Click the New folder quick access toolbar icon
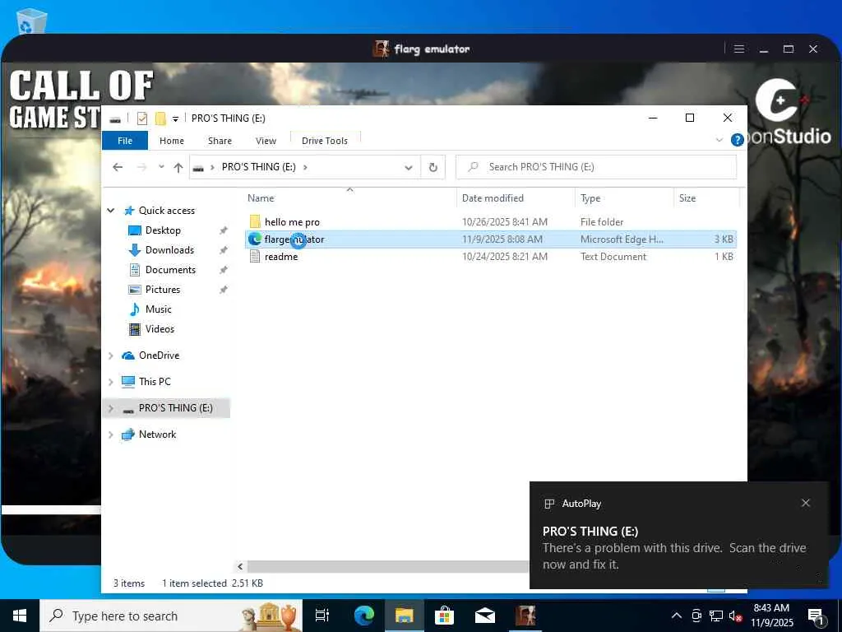The height and width of the screenshot is (632, 842). point(160,118)
